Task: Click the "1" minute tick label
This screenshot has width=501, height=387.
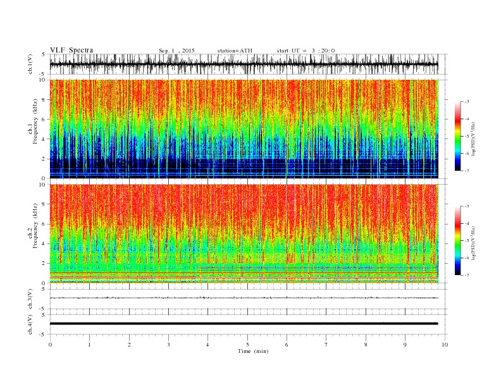Action: pyautogui.click(x=89, y=345)
